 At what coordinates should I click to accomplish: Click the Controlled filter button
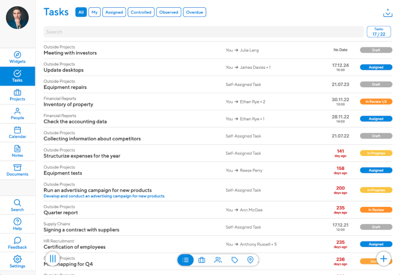point(141,12)
